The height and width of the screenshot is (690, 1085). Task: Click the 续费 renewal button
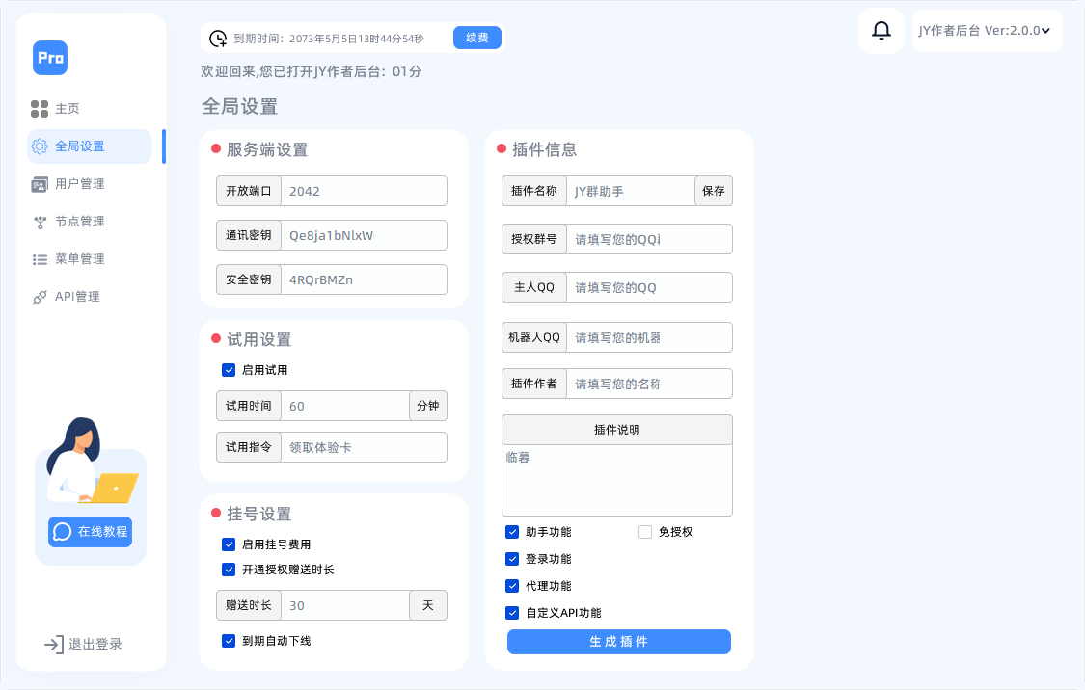click(x=476, y=38)
